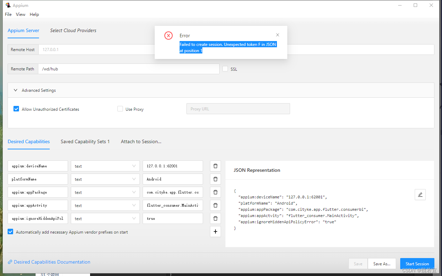
Task: Disable automatic Appium vendor prefixes
Action: (x=10, y=231)
